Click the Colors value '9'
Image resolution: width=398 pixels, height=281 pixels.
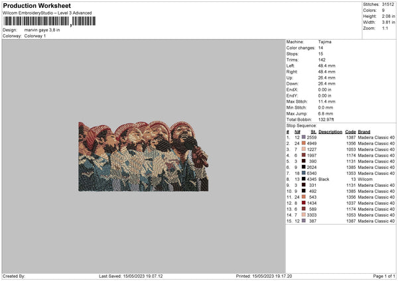tap(383, 11)
